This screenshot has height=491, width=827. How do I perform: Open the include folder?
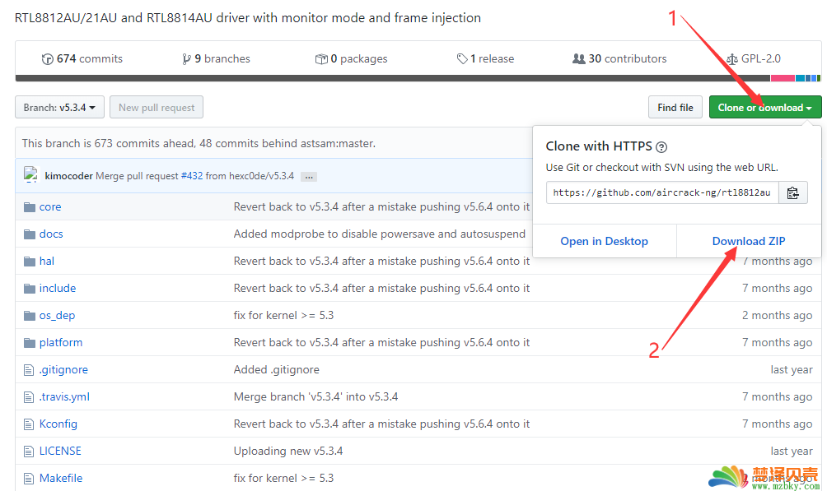click(58, 288)
